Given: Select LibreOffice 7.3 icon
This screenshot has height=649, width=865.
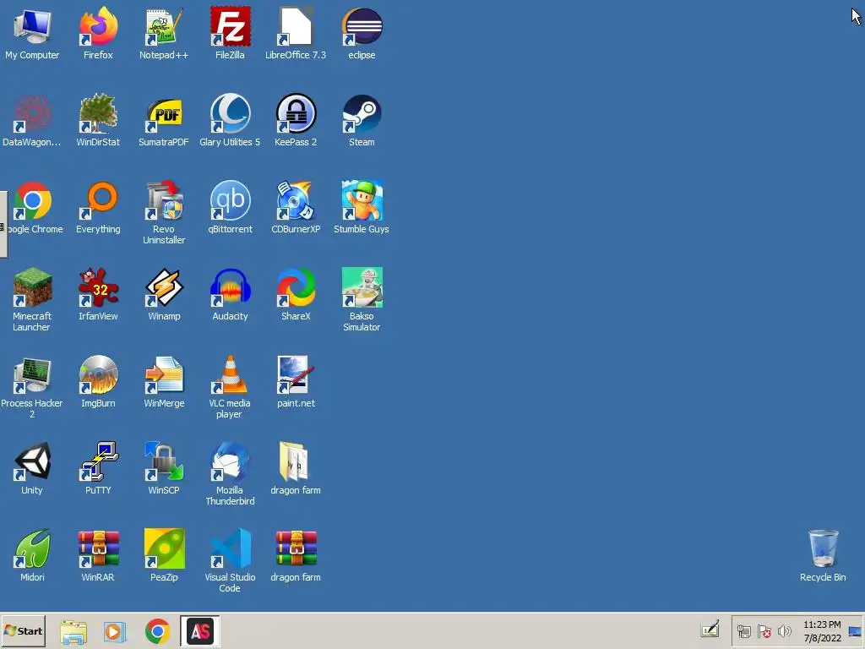Looking at the screenshot, I should click(x=296, y=26).
